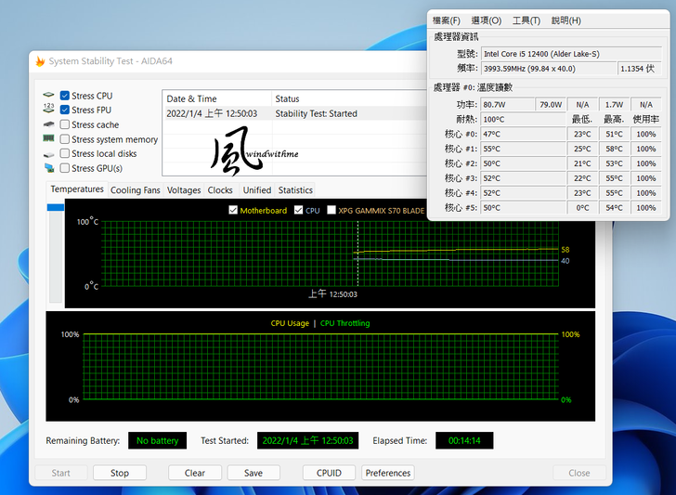This screenshot has width=676, height=495.
Task: Click the Close button in AIDA64 window
Action: tap(579, 473)
